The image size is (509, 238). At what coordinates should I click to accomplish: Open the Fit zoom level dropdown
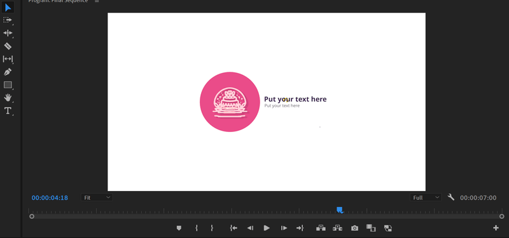97,197
